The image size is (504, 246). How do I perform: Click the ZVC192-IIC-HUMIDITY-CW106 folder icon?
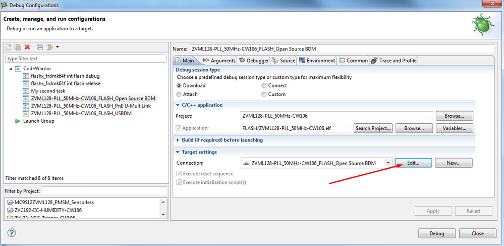point(10,210)
